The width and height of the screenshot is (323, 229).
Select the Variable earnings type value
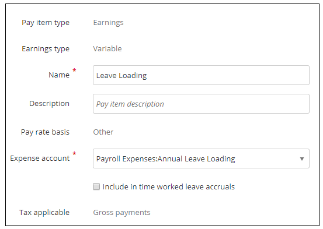(107, 49)
